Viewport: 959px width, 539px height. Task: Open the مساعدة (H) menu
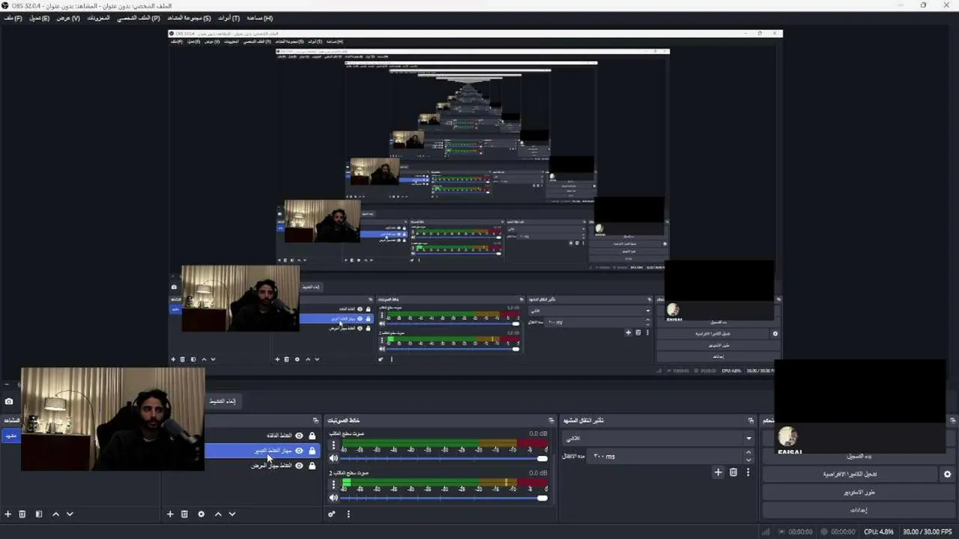point(260,18)
